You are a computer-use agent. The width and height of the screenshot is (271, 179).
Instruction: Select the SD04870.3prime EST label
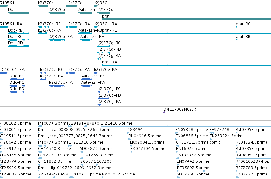96,149
